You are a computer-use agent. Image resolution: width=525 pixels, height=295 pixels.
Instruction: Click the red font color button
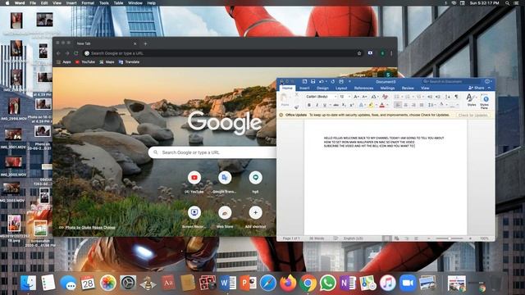point(381,105)
